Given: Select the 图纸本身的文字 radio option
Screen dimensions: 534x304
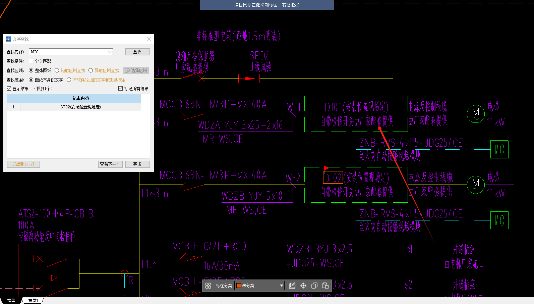Looking at the screenshot, I should pyautogui.click(x=31, y=80).
